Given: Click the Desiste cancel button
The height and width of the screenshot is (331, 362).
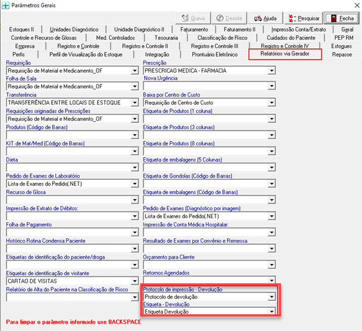Looking at the screenshot, I should (x=230, y=18).
